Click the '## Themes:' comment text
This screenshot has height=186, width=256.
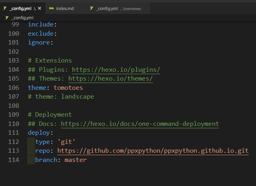coord(46,79)
